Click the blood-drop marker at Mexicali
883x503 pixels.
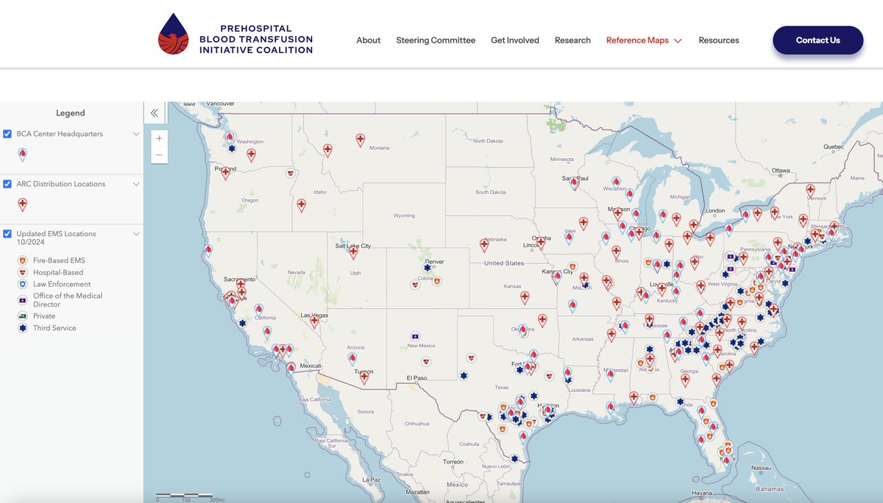coord(291,368)
